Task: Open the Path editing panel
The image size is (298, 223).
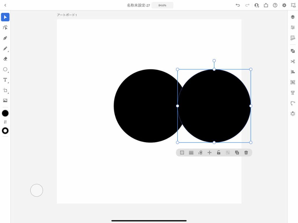Action: pyautogui.click(x=293, y=103)
